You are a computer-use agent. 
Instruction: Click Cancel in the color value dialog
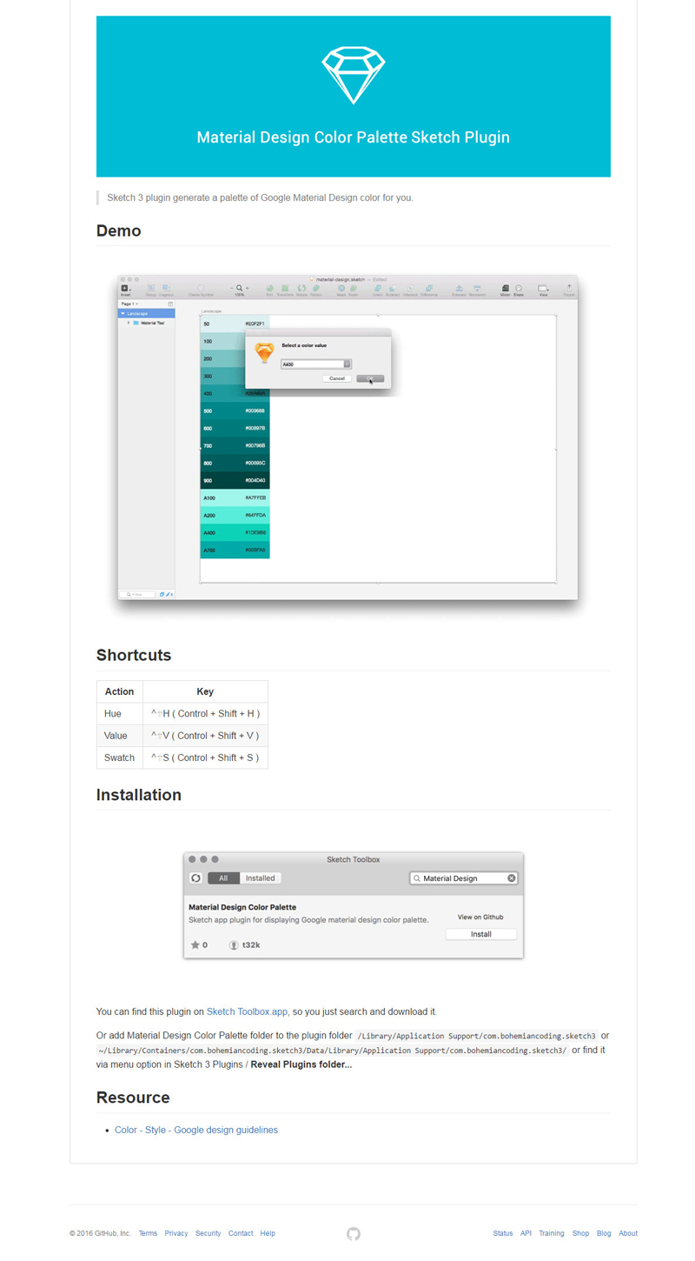[337, 378]
